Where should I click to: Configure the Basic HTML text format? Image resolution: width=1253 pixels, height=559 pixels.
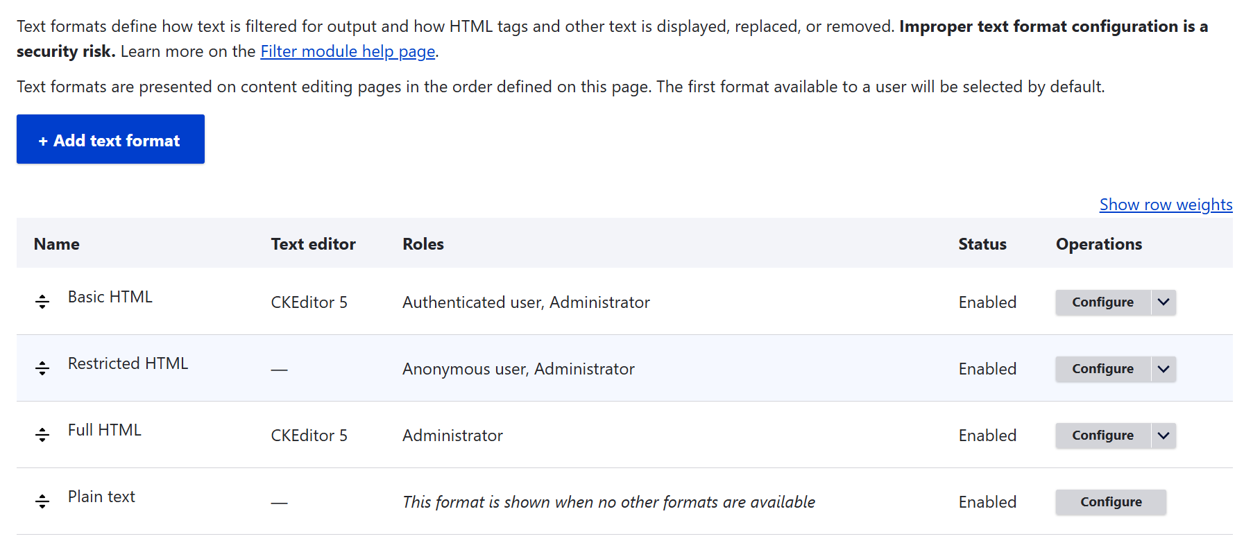click(1102, 302)
